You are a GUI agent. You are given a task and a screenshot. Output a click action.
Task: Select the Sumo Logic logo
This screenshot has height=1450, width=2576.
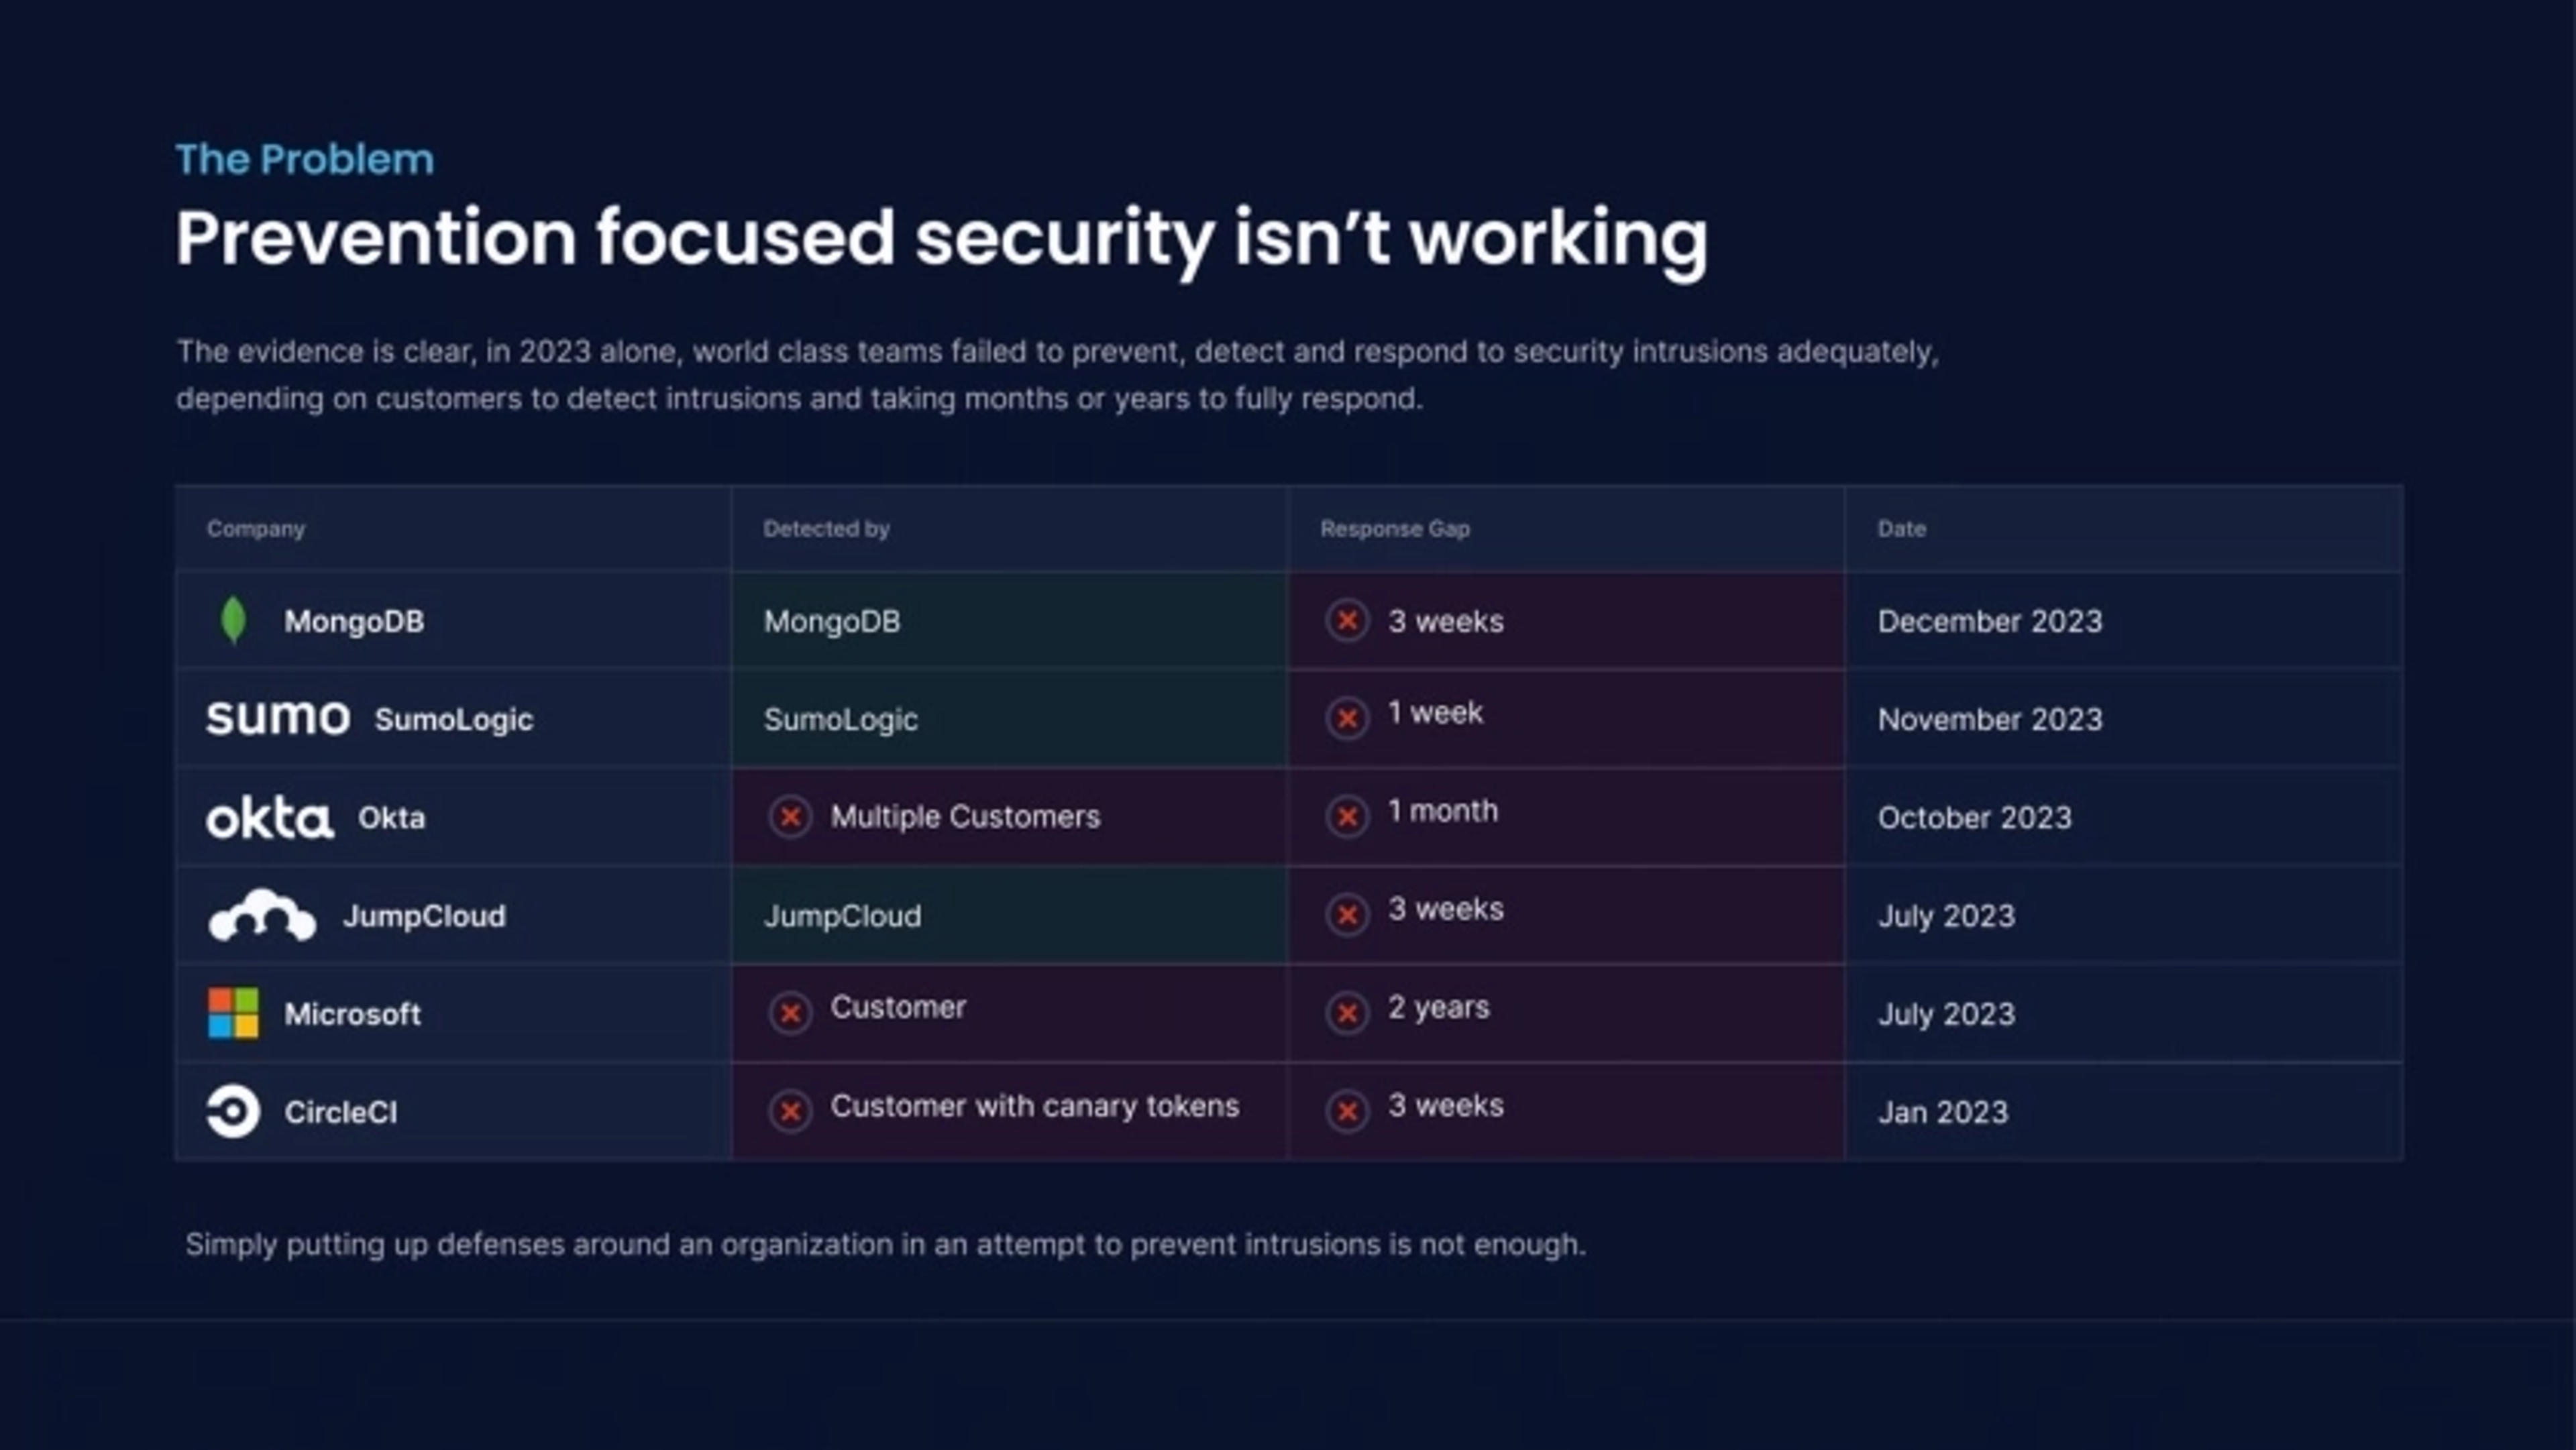[278, 717]
